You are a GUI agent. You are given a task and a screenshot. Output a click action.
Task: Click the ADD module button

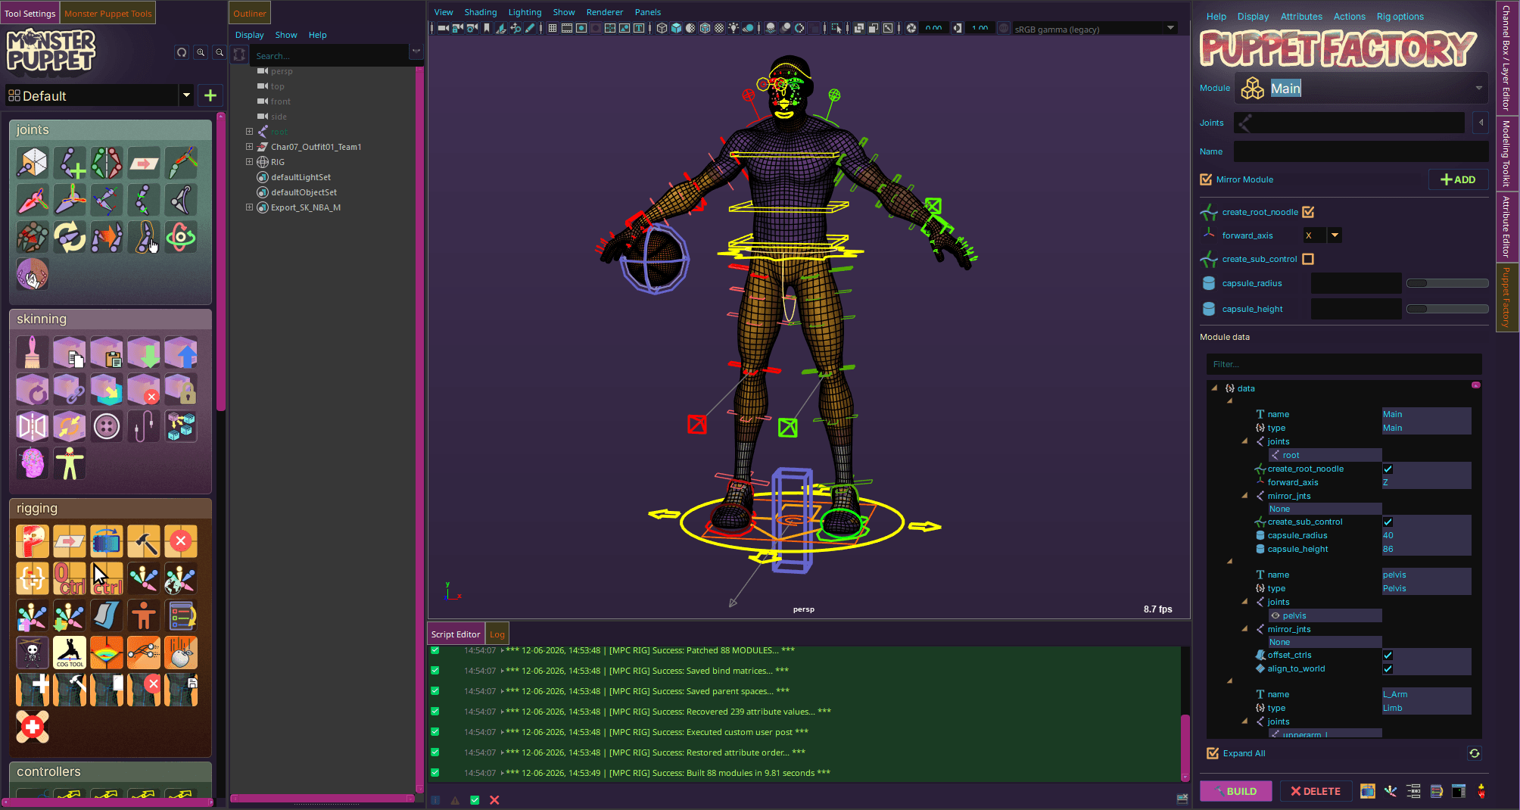coord(1458,179)
